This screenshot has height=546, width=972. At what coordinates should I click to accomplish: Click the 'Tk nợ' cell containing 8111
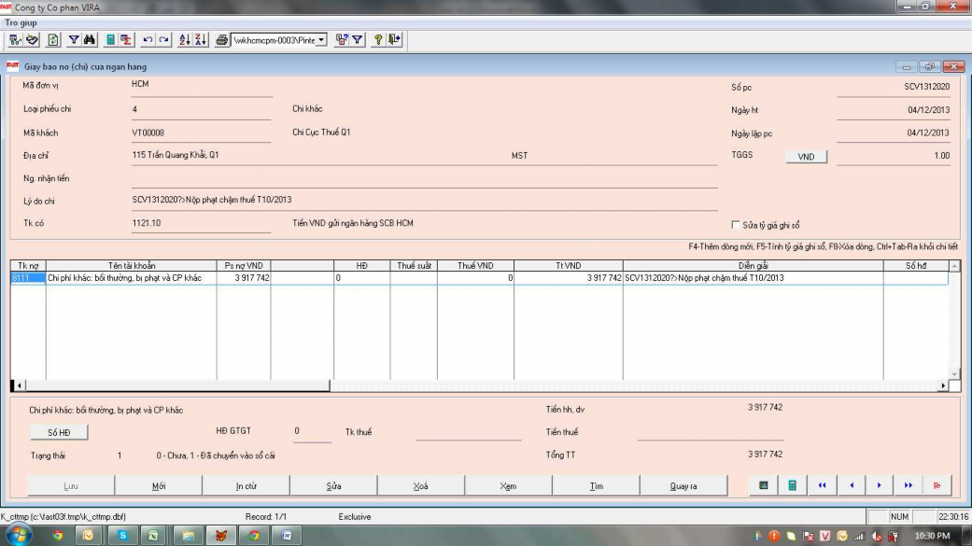(x=27, y=278)
